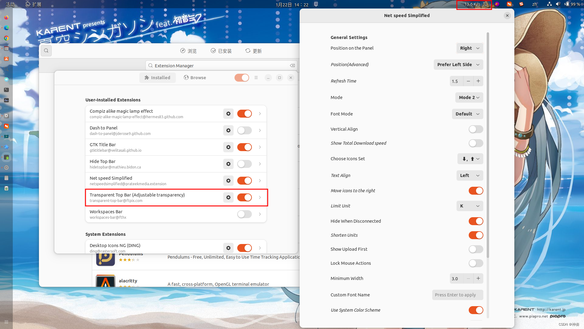This screenshot has width=584, height=329.
Task: Click the close button on Net speed Simplified panel
Action: 507,15
